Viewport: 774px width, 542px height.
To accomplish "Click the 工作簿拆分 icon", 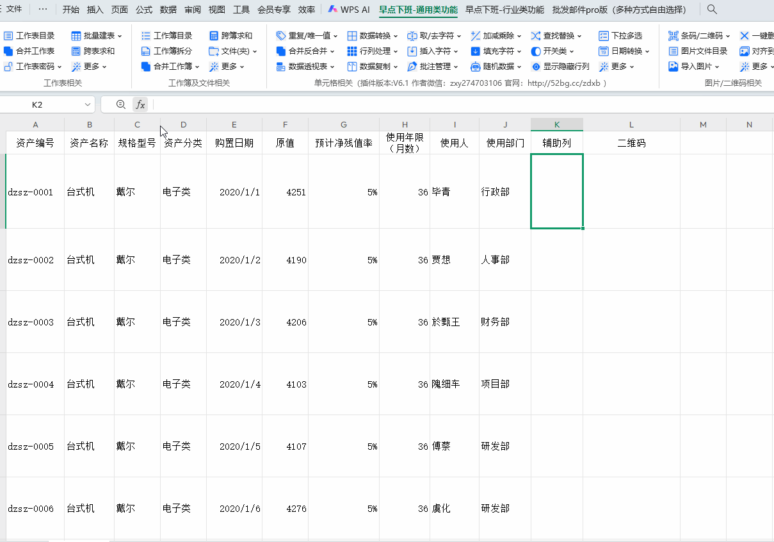I will 146,51.
